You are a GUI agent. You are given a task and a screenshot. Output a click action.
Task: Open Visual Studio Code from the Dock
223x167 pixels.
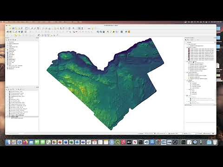146,142
